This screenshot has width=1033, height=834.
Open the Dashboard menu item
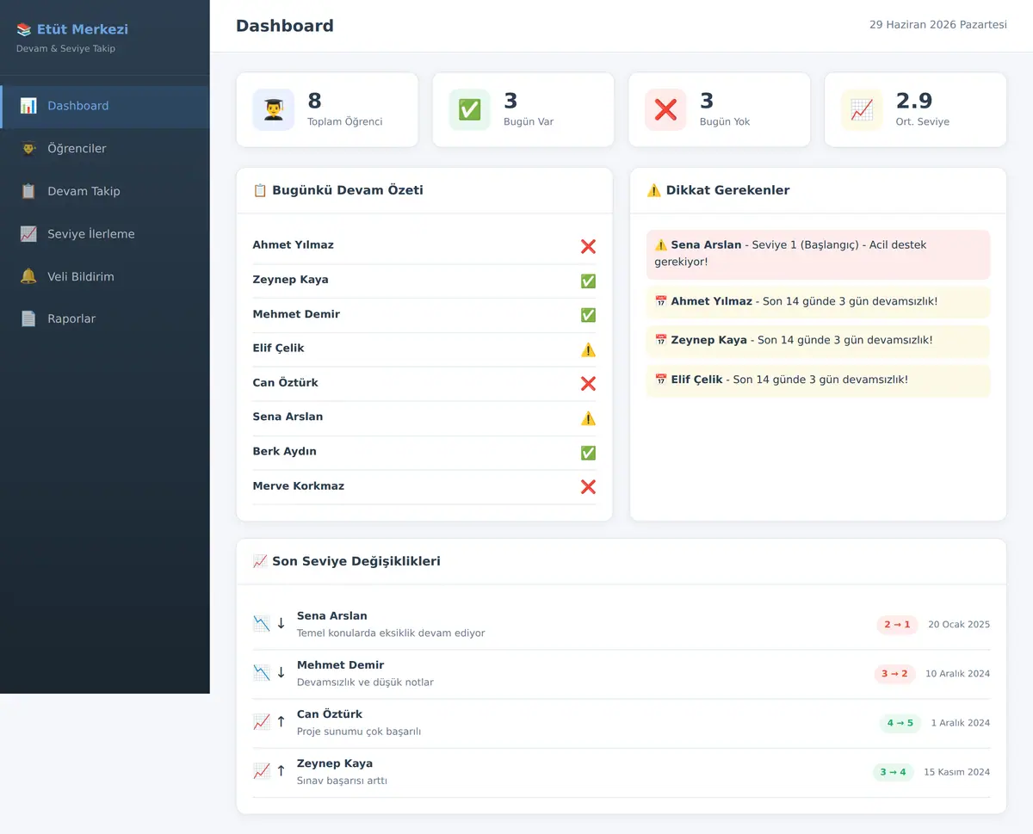[x=104, y=106]
